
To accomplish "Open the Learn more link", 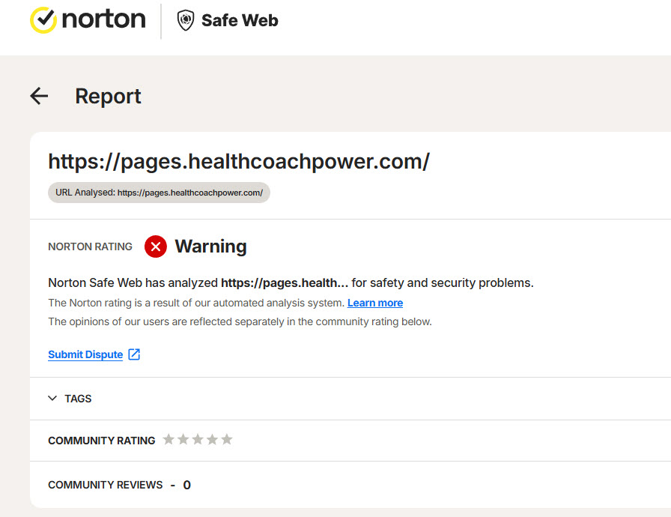I will (x=375, y=303).
